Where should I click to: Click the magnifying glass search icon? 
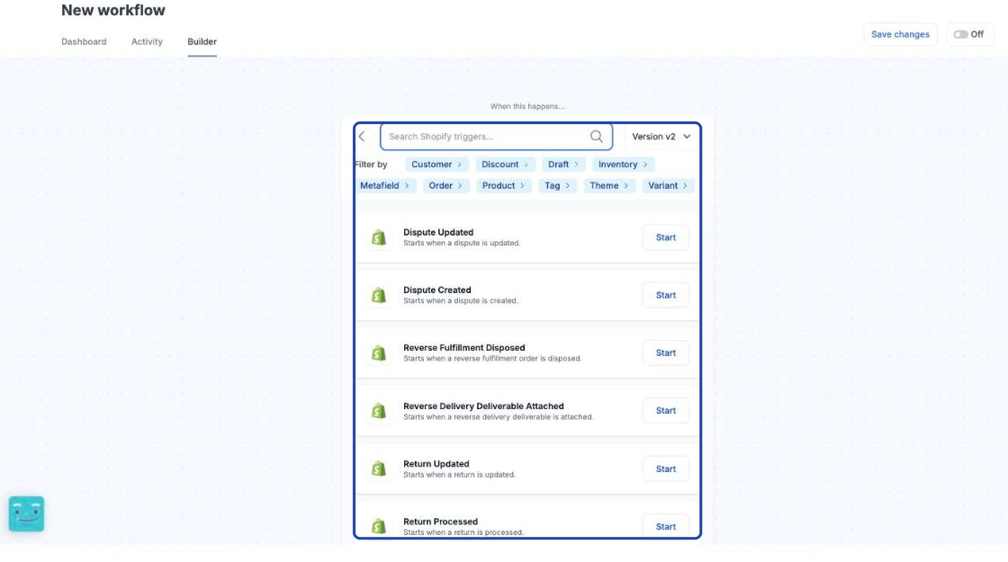[x=596, y=136]
